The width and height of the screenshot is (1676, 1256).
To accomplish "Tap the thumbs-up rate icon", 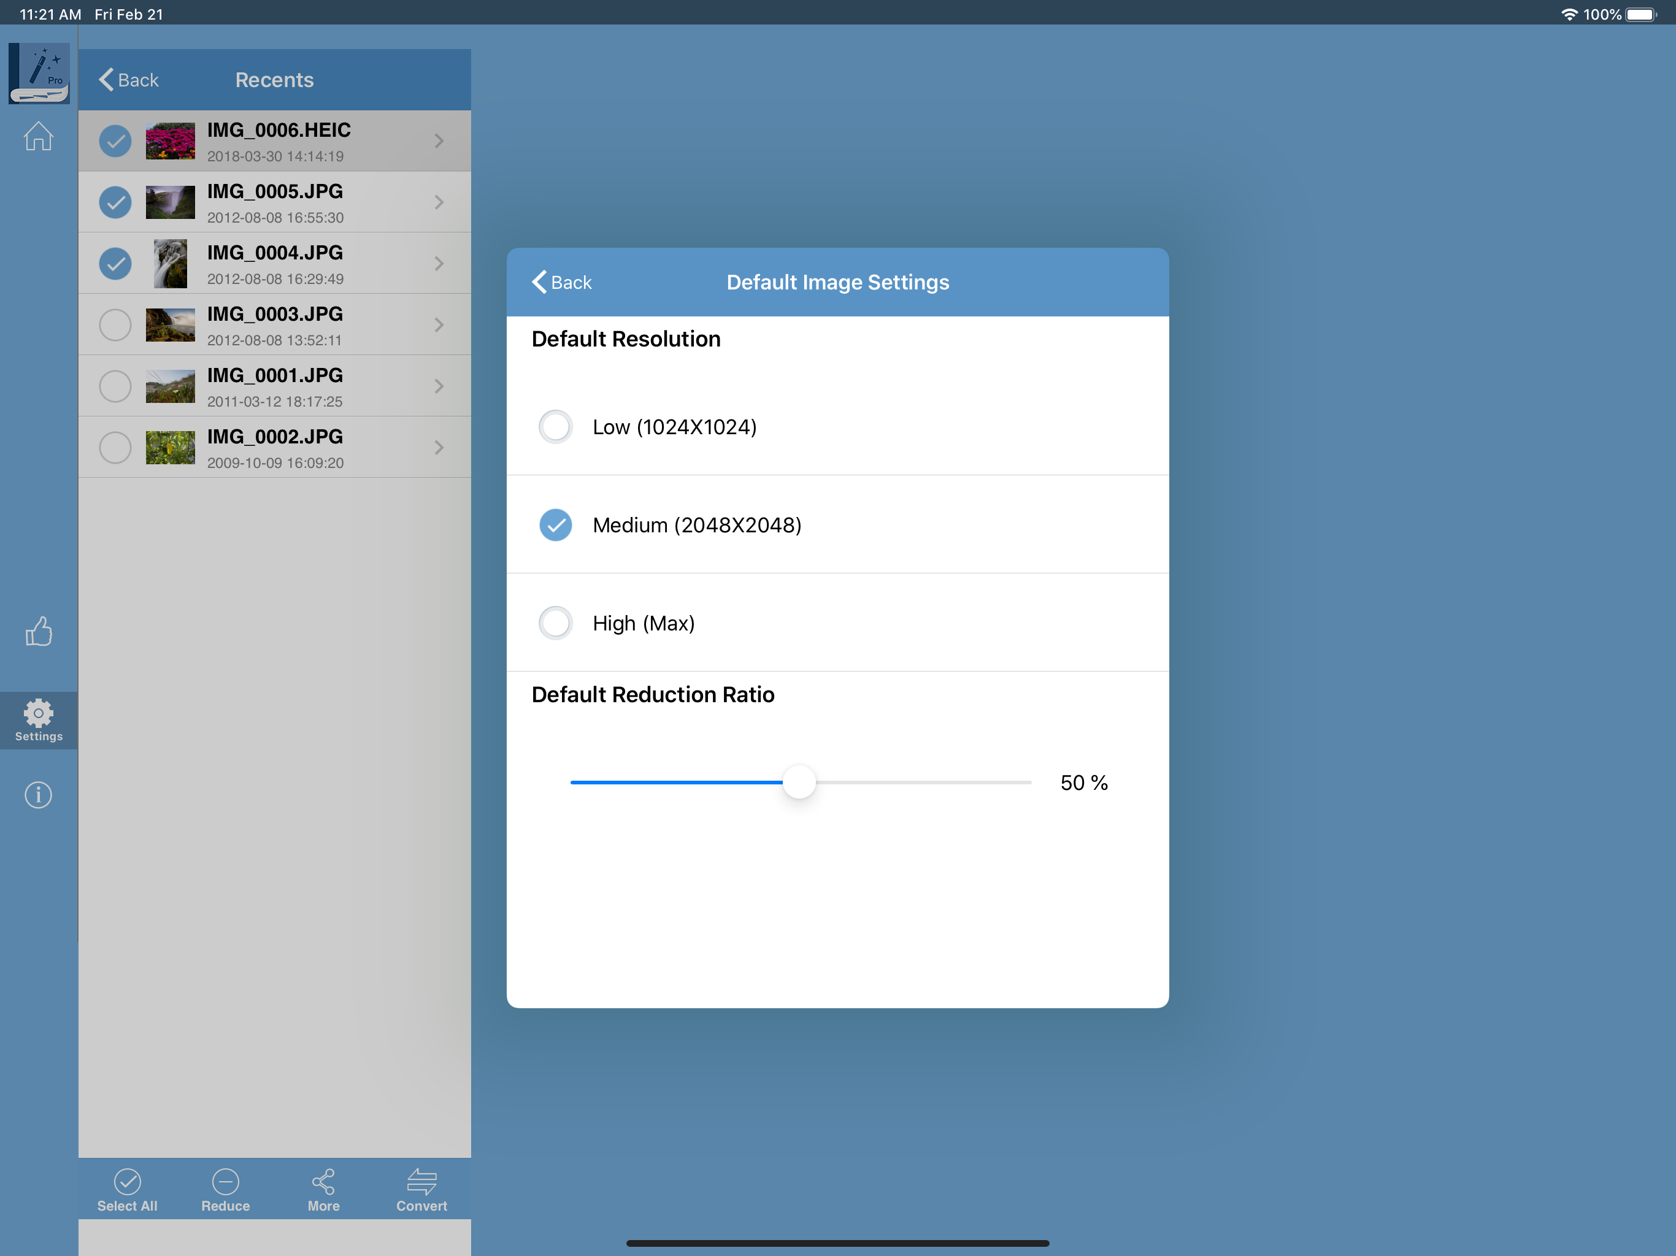I will [x=38, y=631].
